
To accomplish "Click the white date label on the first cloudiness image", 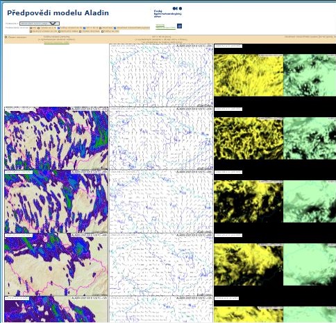I will click(x=228, y=46).
